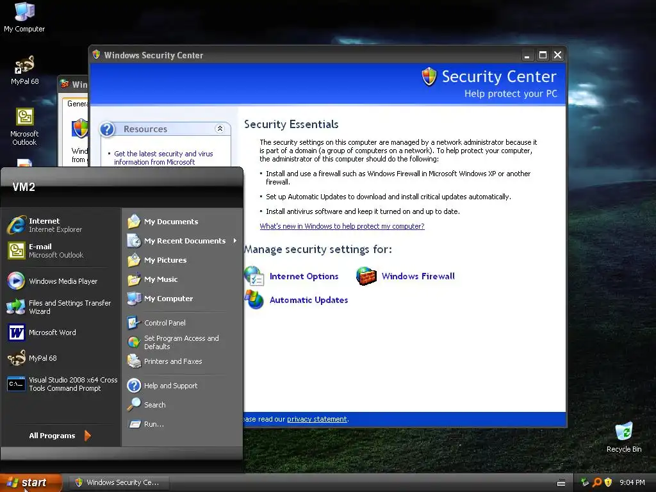Open Set Program Access and Defaults

click(183, 342)
